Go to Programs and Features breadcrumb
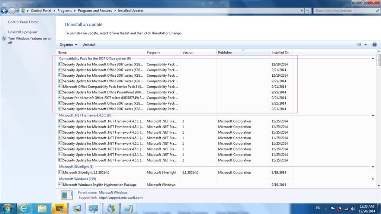The image size is (381, 214). pos(95,11)
